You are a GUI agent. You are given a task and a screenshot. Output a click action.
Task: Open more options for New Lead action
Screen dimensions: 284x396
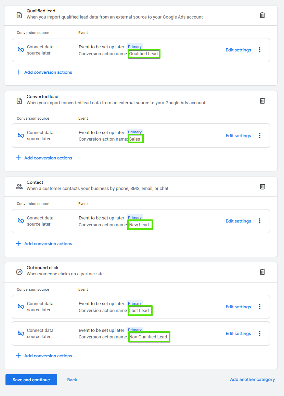click(260, 221)
